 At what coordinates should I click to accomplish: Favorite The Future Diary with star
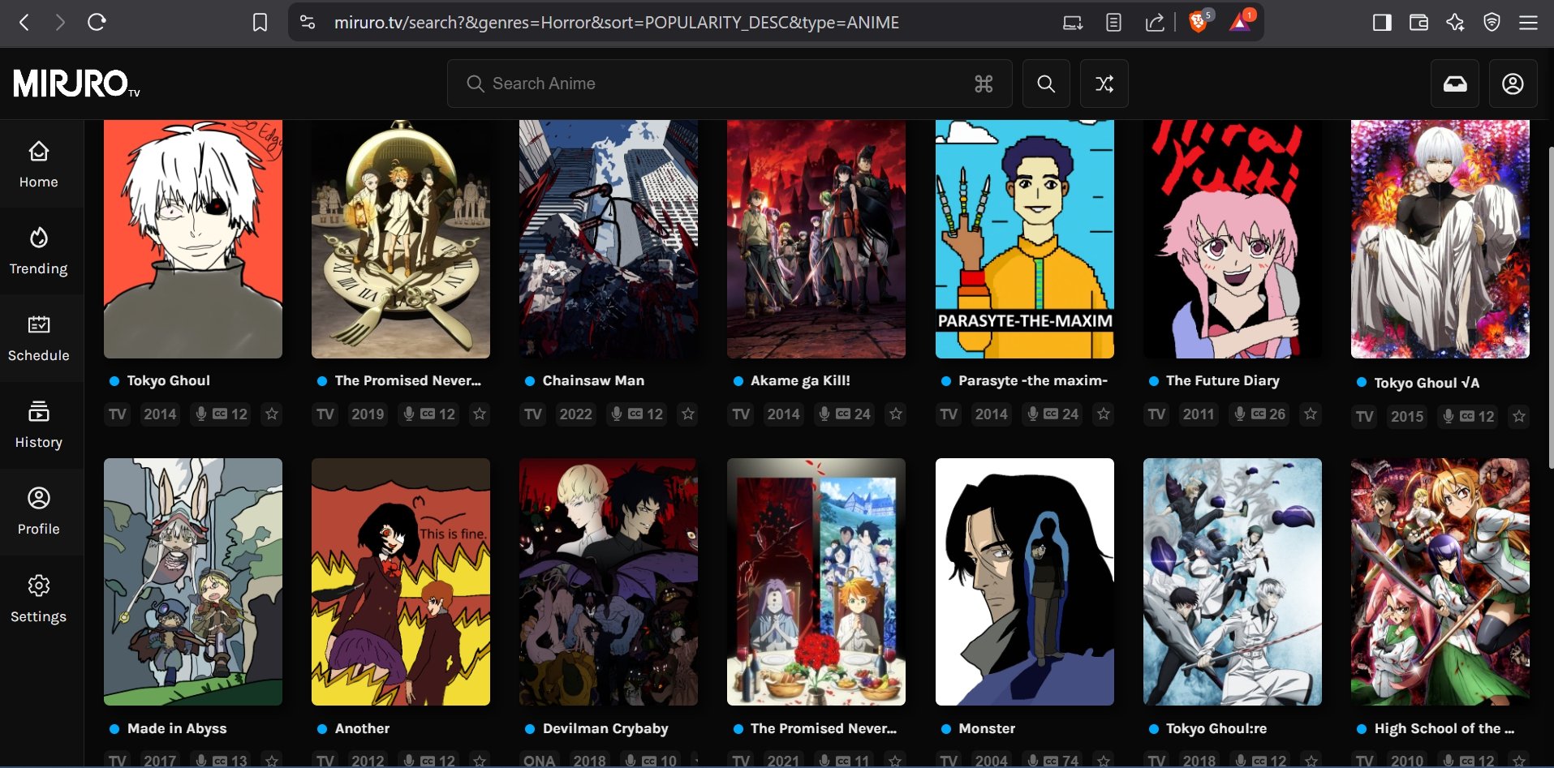click(1311, 414)
